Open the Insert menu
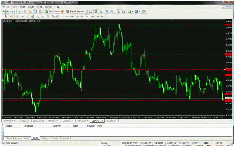Image resolution: width=234 pixels, height=146 pixels. click(x=22, y=7)
